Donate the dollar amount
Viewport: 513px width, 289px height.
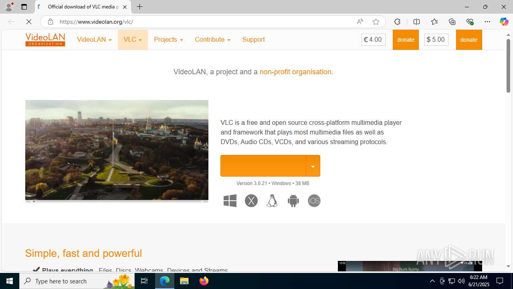pyautogui.click(x=469, y=40)
